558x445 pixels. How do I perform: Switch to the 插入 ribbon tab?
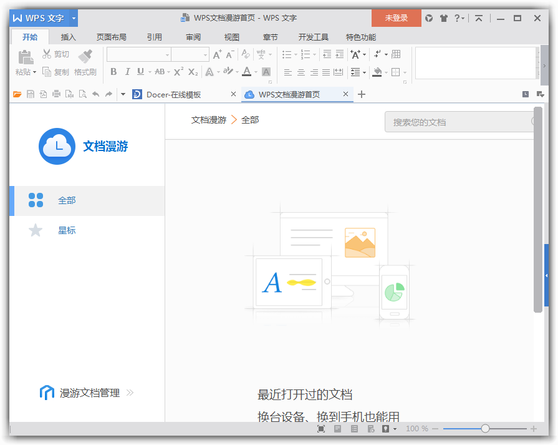coord(68,37)
